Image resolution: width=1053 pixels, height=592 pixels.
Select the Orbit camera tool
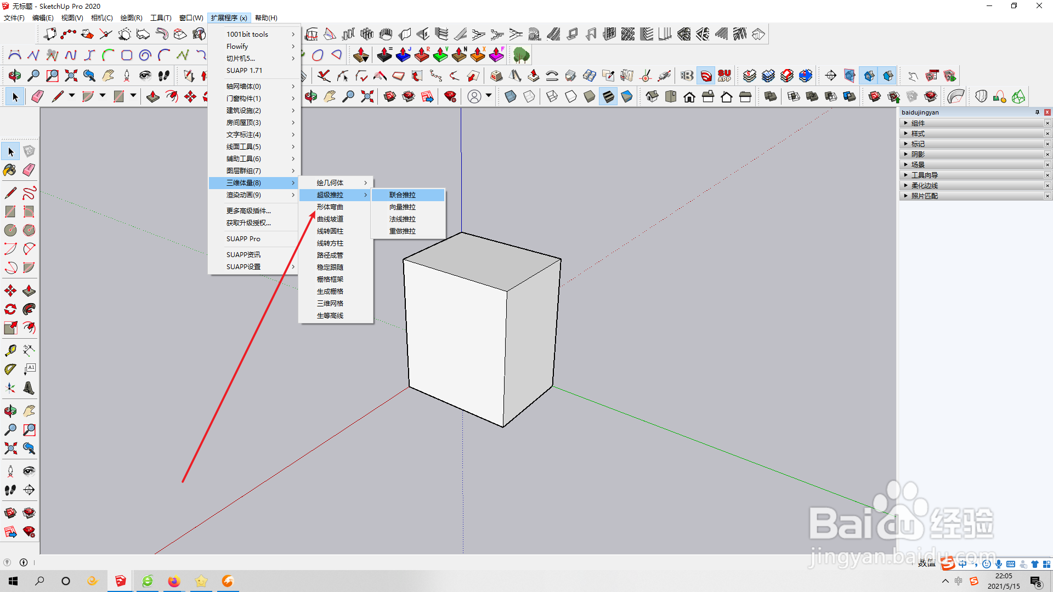pos(10,411)
